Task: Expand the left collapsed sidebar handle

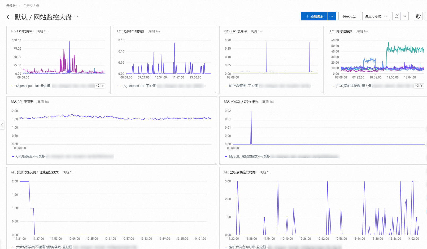Action: [2, 125]
